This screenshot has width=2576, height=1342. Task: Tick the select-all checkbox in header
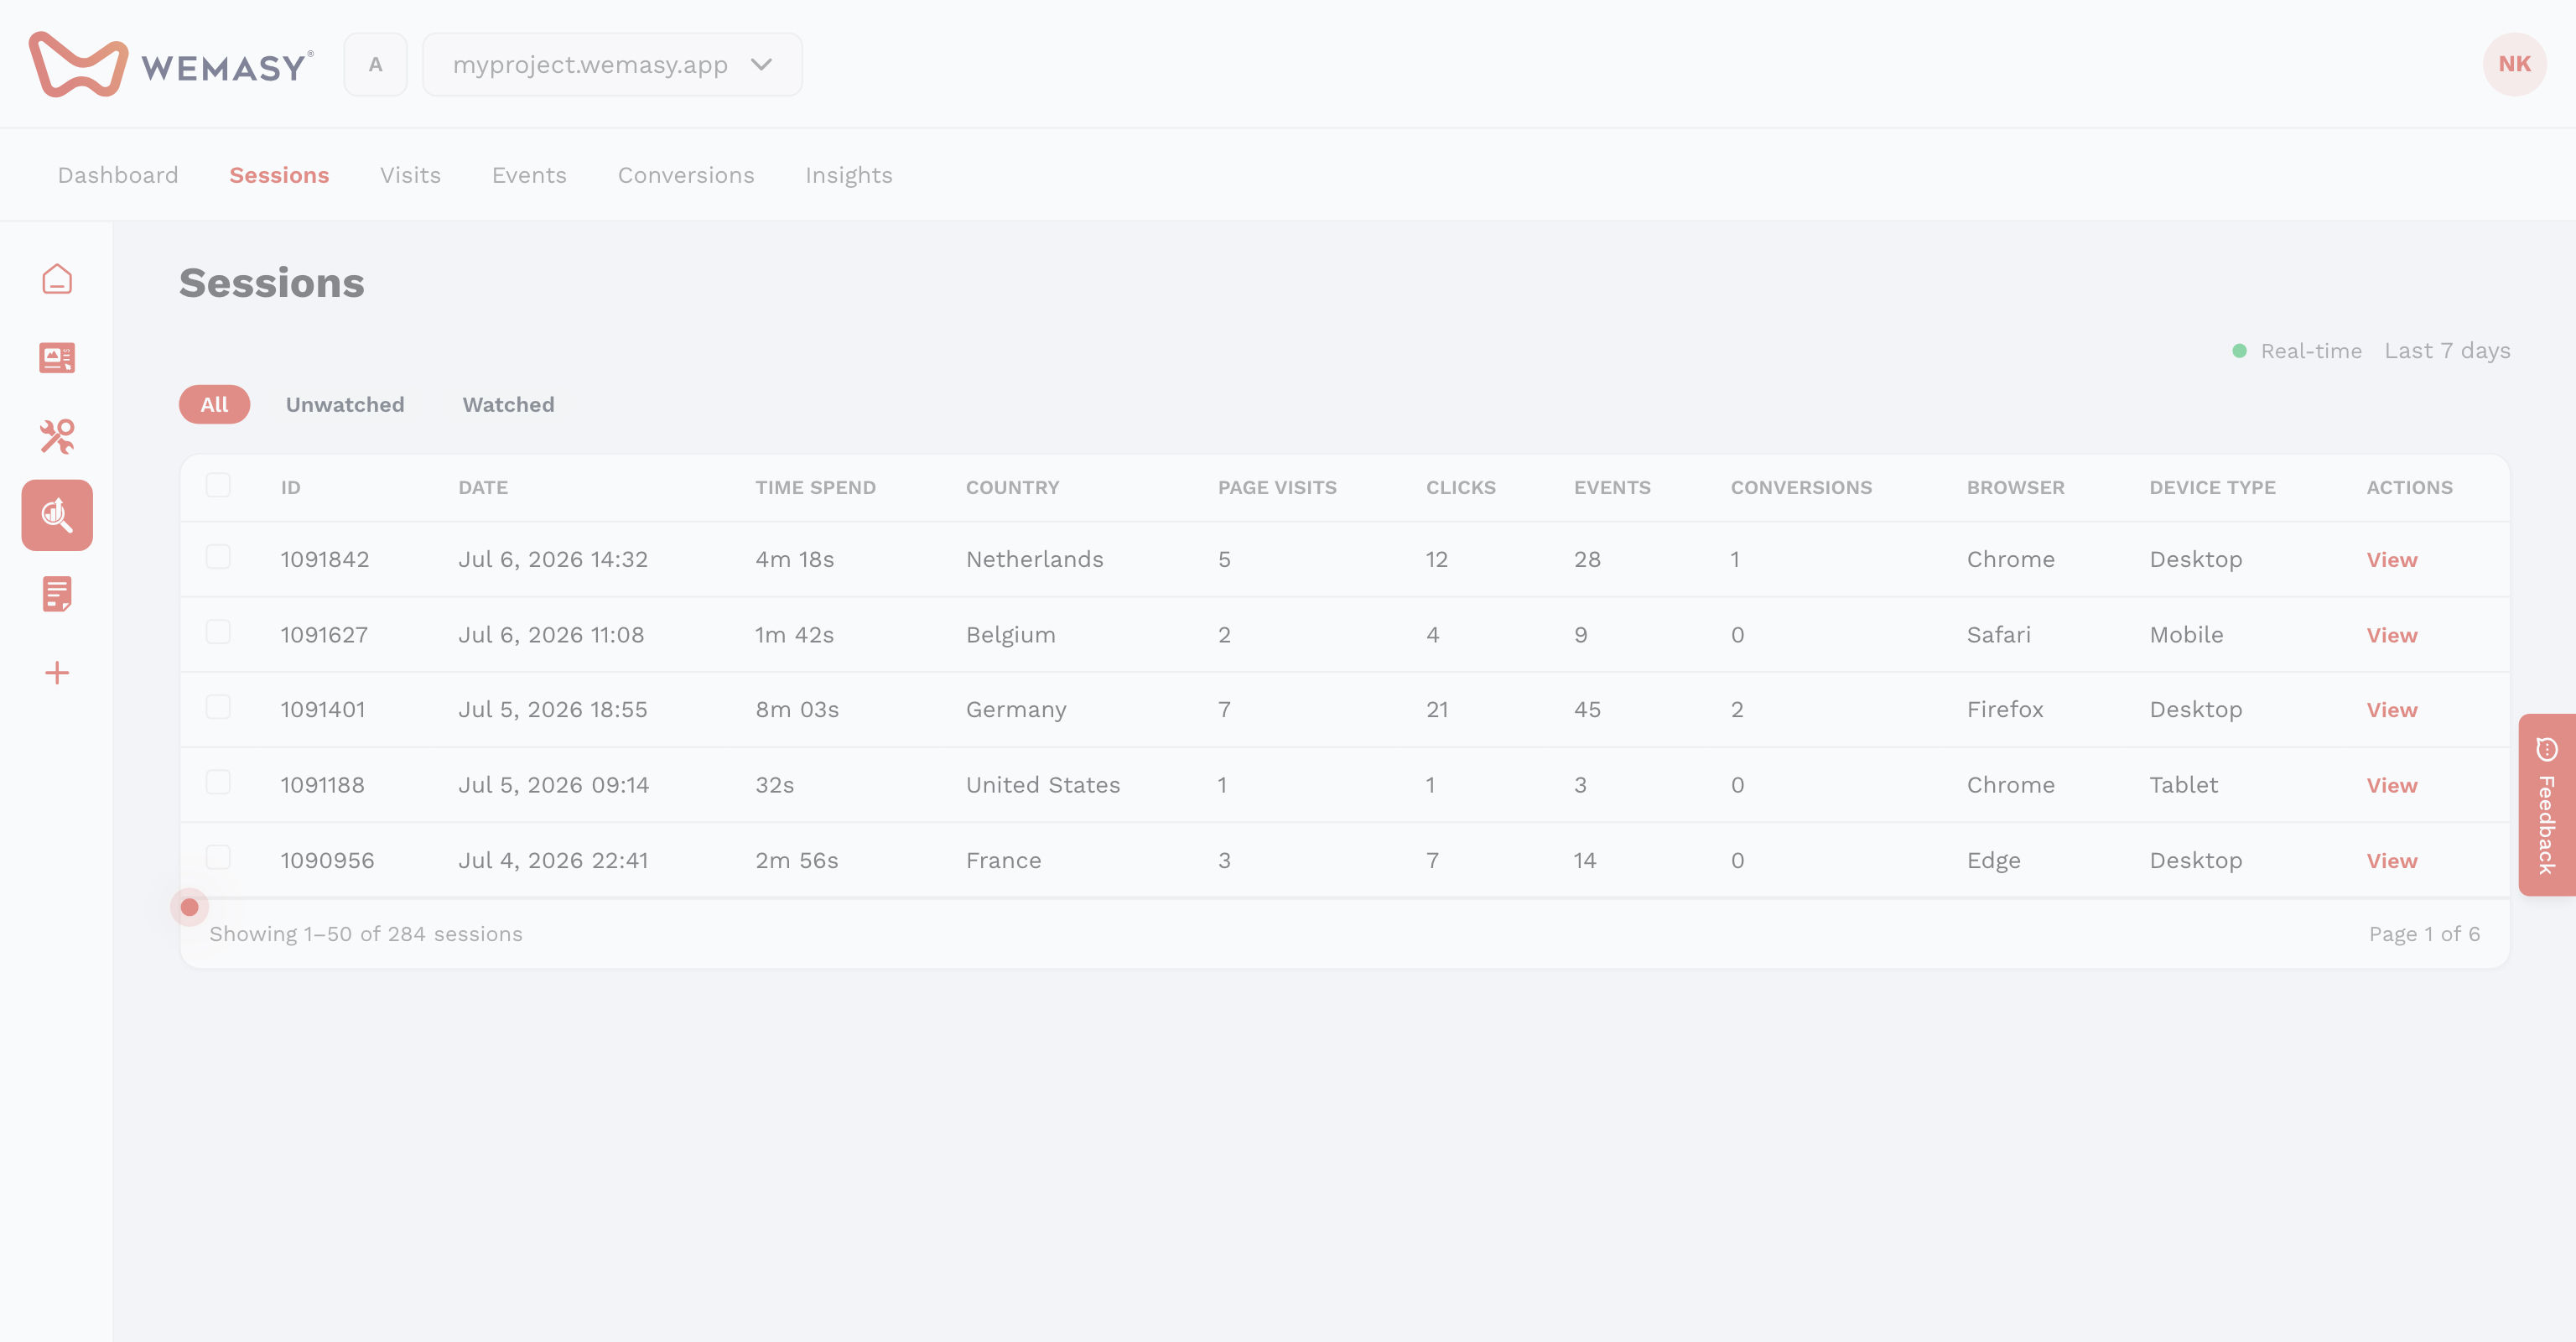(x=218, y=485)
